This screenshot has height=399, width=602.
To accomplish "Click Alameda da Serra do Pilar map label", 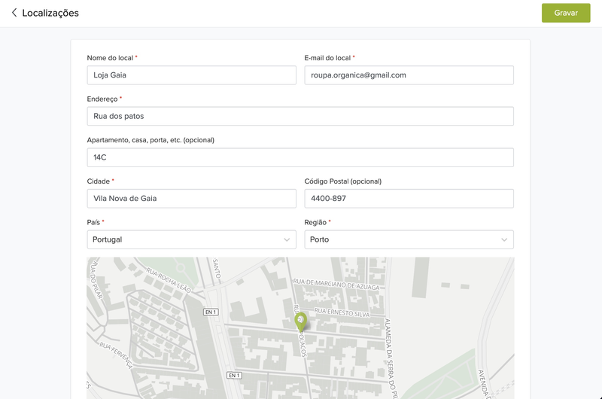I will tap(391, 358).
